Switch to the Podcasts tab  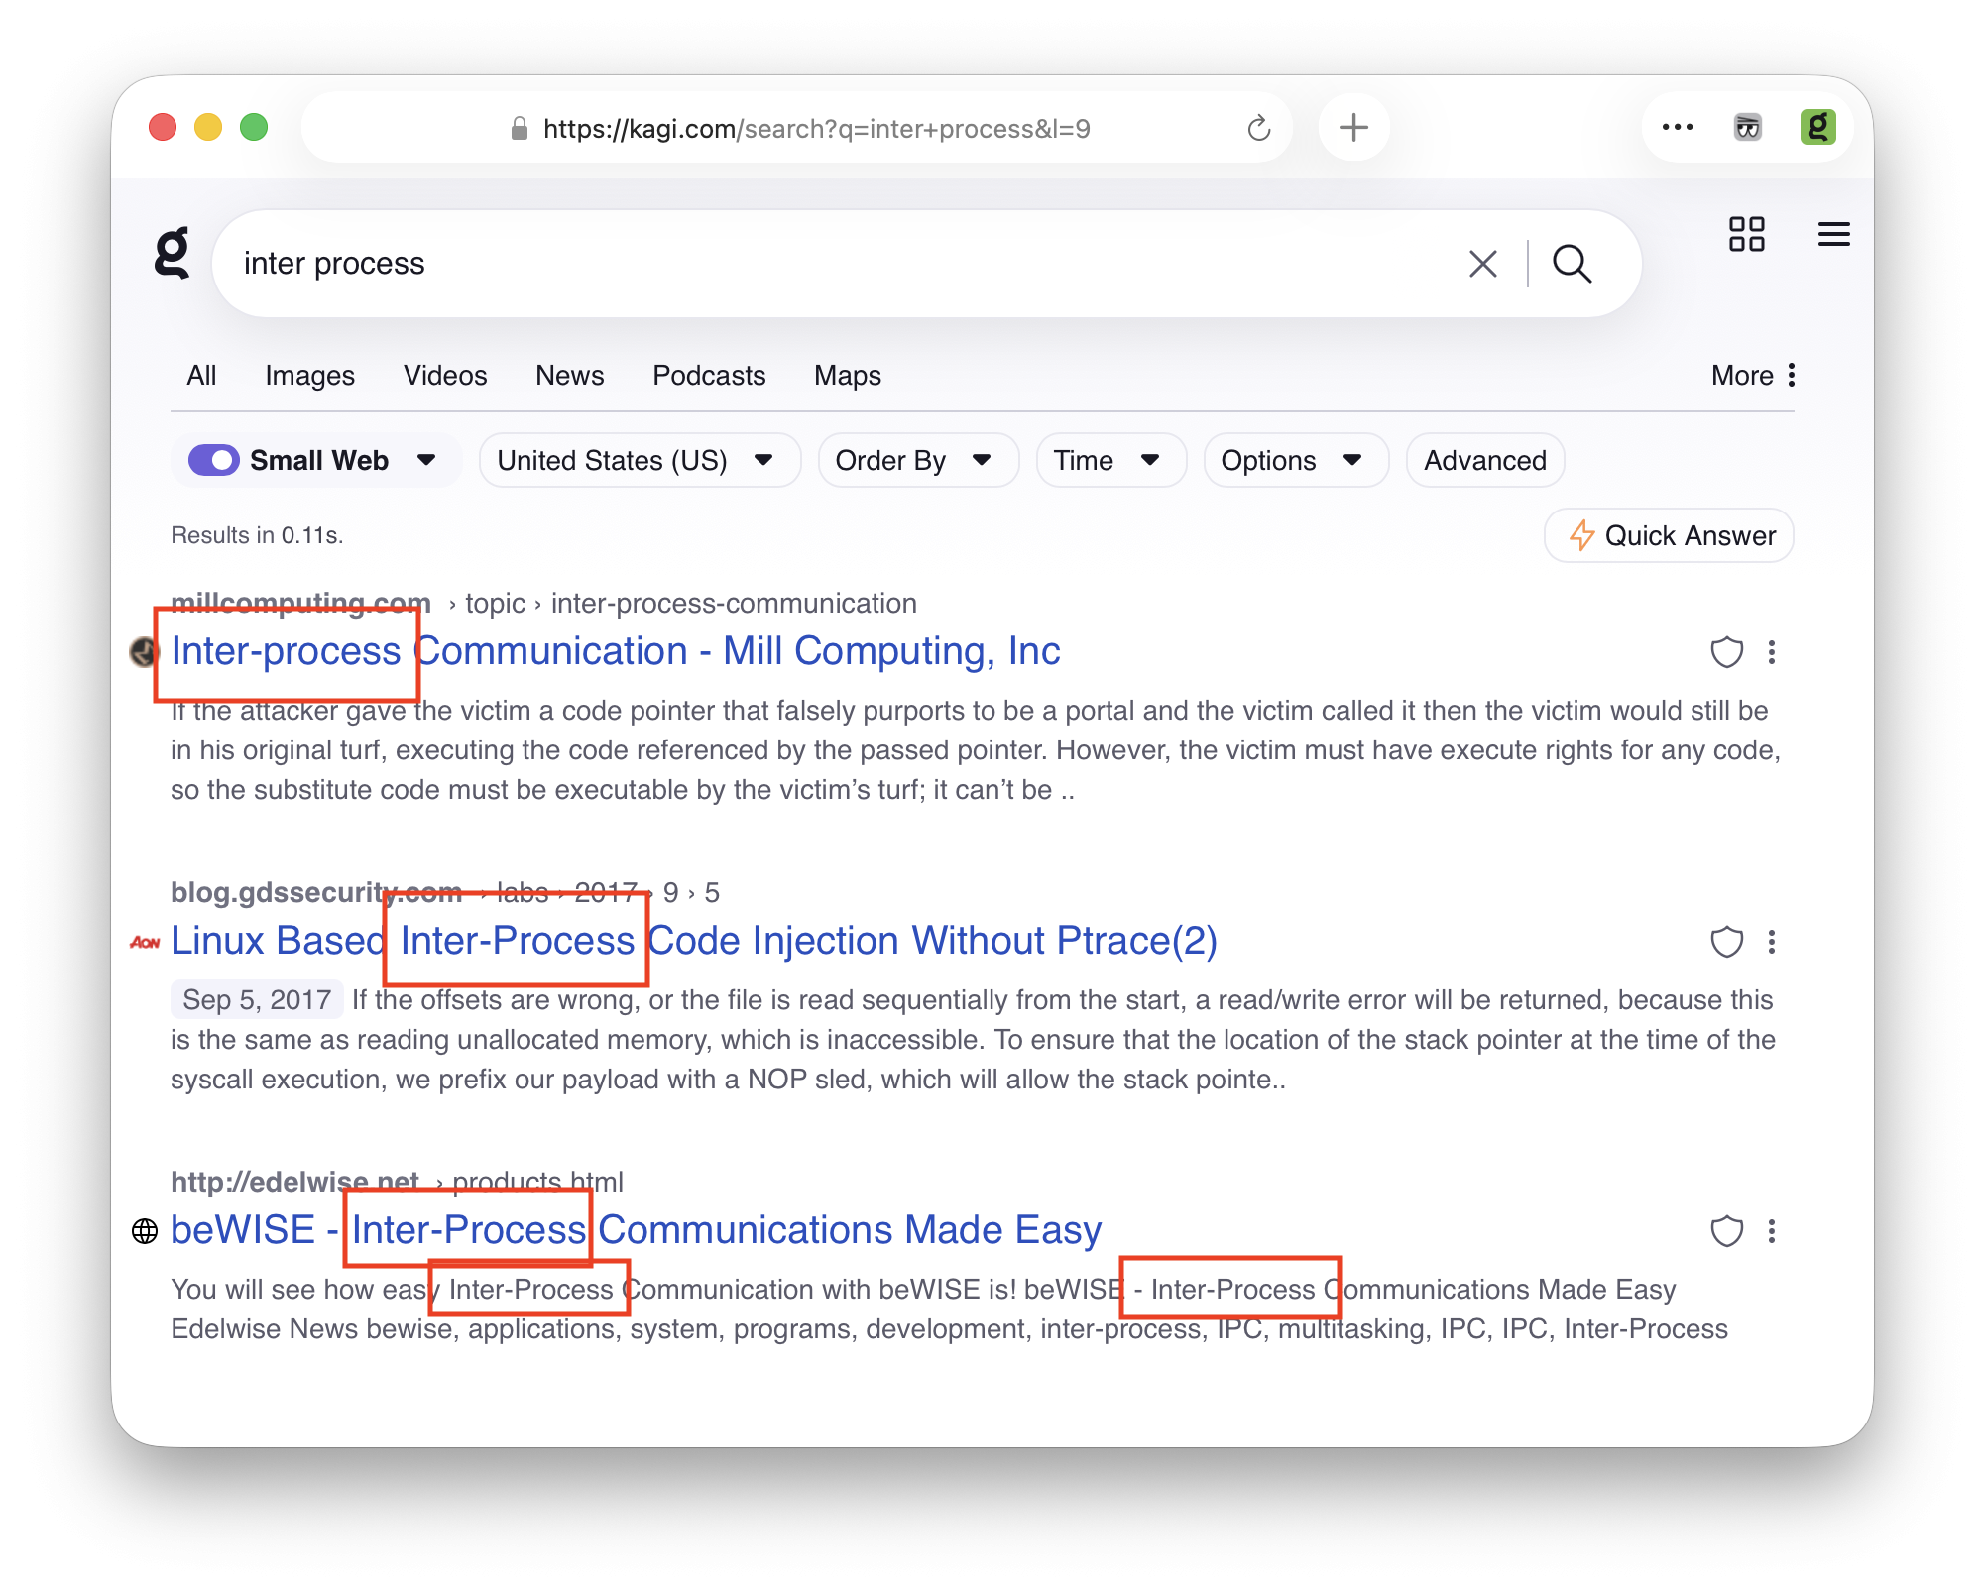(x=708, y=376)
